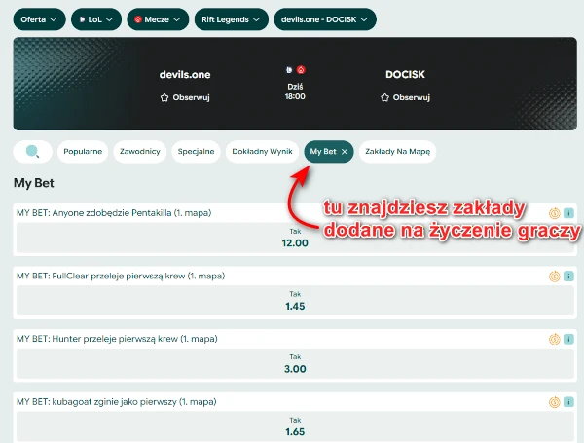Image resolution: width=584 pixels, height=443 pixels.
Task: Open the devils.one - DOCISK match dropdown
Action: 325,19
